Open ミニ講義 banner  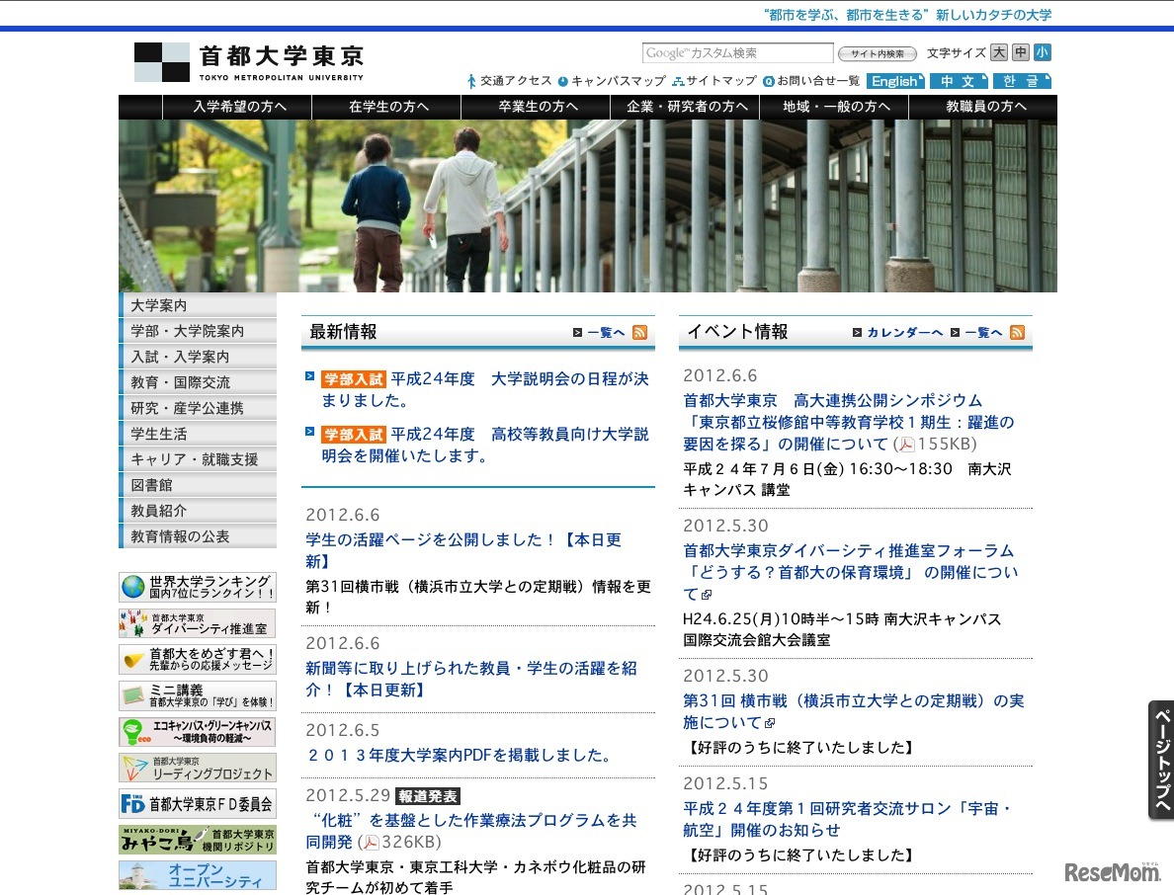click(x=198, y=695)
